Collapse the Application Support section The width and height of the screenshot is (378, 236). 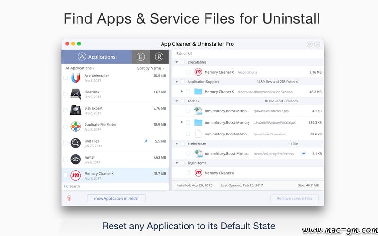pos(177,82)
